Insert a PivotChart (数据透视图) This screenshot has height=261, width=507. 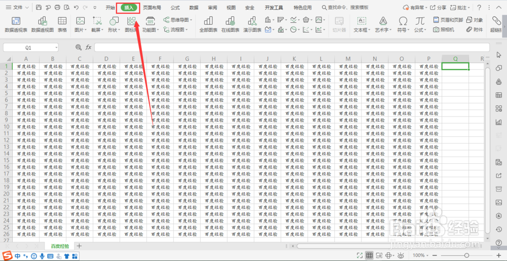[43, 25]
